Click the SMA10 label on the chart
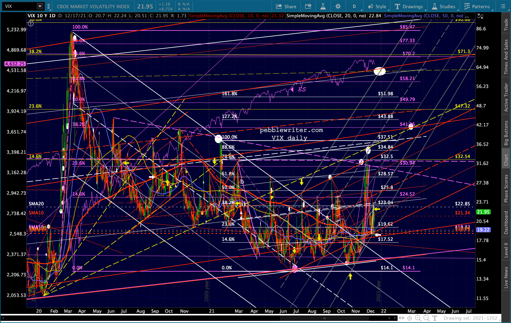Image resolution: width=511 pixels, height=323 pixels. tap(36, 213)
